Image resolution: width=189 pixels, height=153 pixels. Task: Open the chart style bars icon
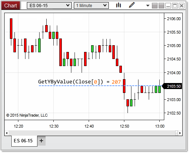[x=118, y=5]
